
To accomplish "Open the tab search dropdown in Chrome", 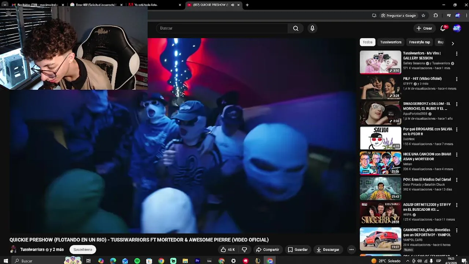I will pyautogui.click(x=5, y=5).
